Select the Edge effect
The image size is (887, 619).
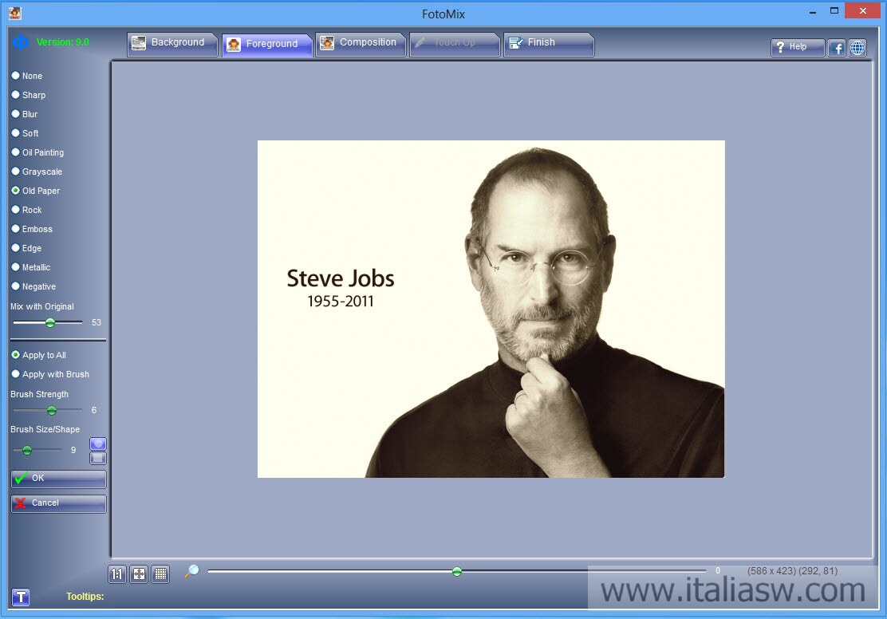(26, 248)
